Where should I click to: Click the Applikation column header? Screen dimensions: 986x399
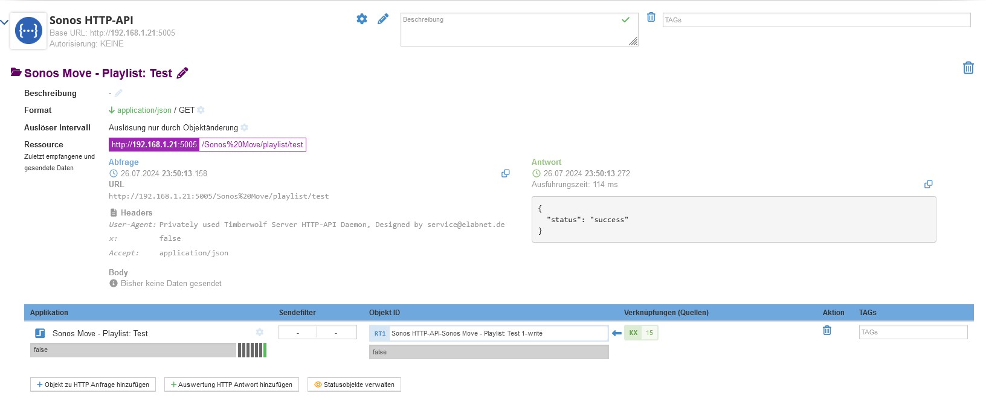click(49, 313)
